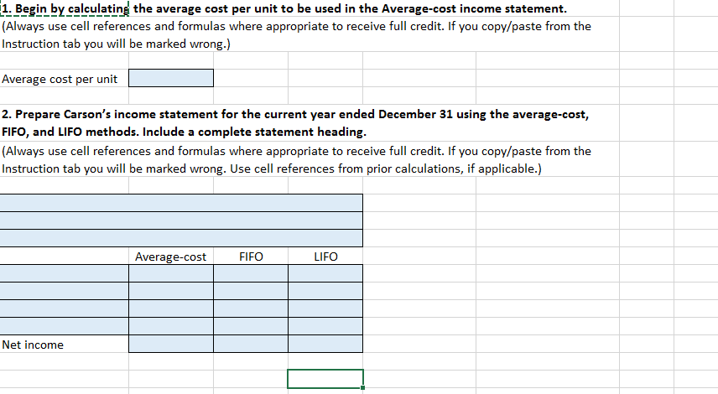Click the row just above Net income, Average-cost cell
718x394 pixels.
tap(171, 326)
